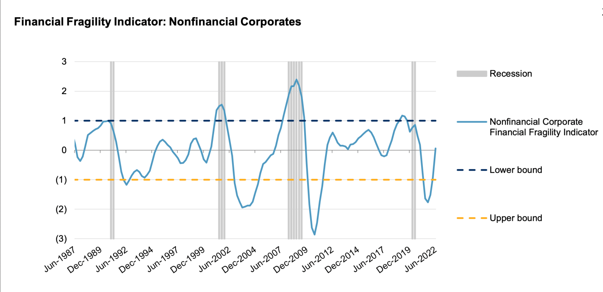Image resolution: width=603 pixels, height=292 pixels.
Task: Click the Lower bound legend text
Action: click(x=515, y=170)
